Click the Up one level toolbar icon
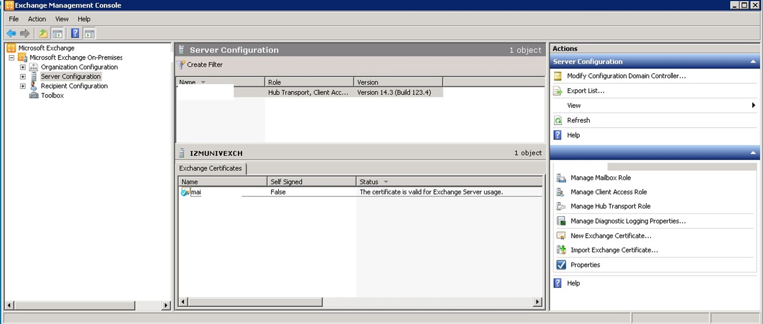 (43, 33)
